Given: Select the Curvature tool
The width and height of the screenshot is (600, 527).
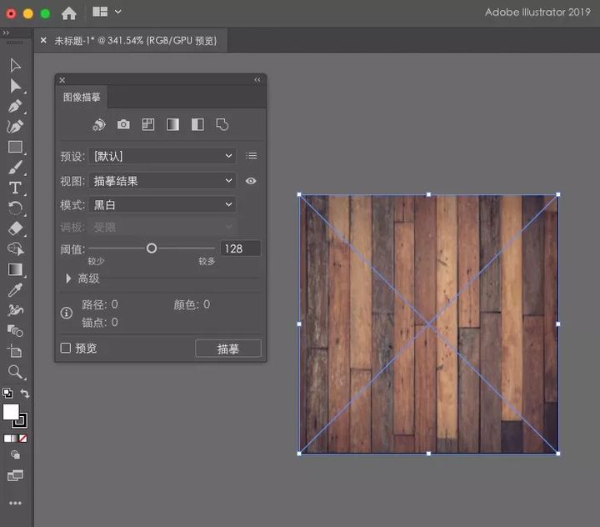Looking at the screenshot, I should click(15, 127).
